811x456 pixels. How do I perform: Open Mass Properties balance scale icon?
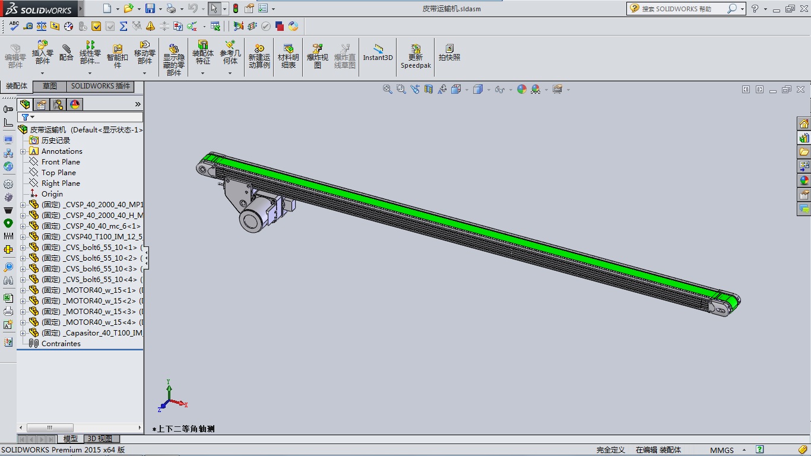pos(42,26)
